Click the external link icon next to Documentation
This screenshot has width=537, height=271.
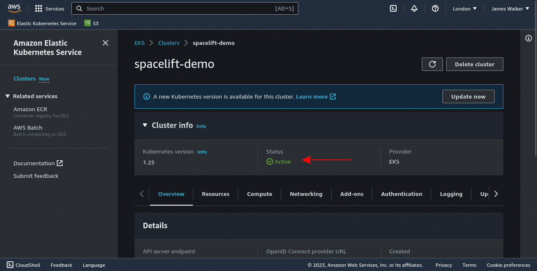coord(60,163)
